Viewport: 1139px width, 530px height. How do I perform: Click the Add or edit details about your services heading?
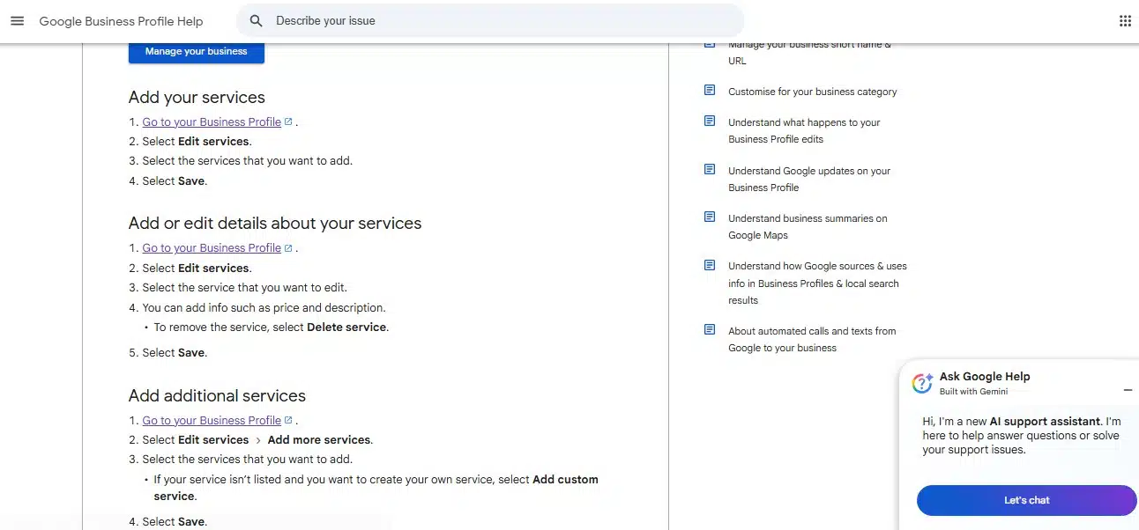pos(275,224)
